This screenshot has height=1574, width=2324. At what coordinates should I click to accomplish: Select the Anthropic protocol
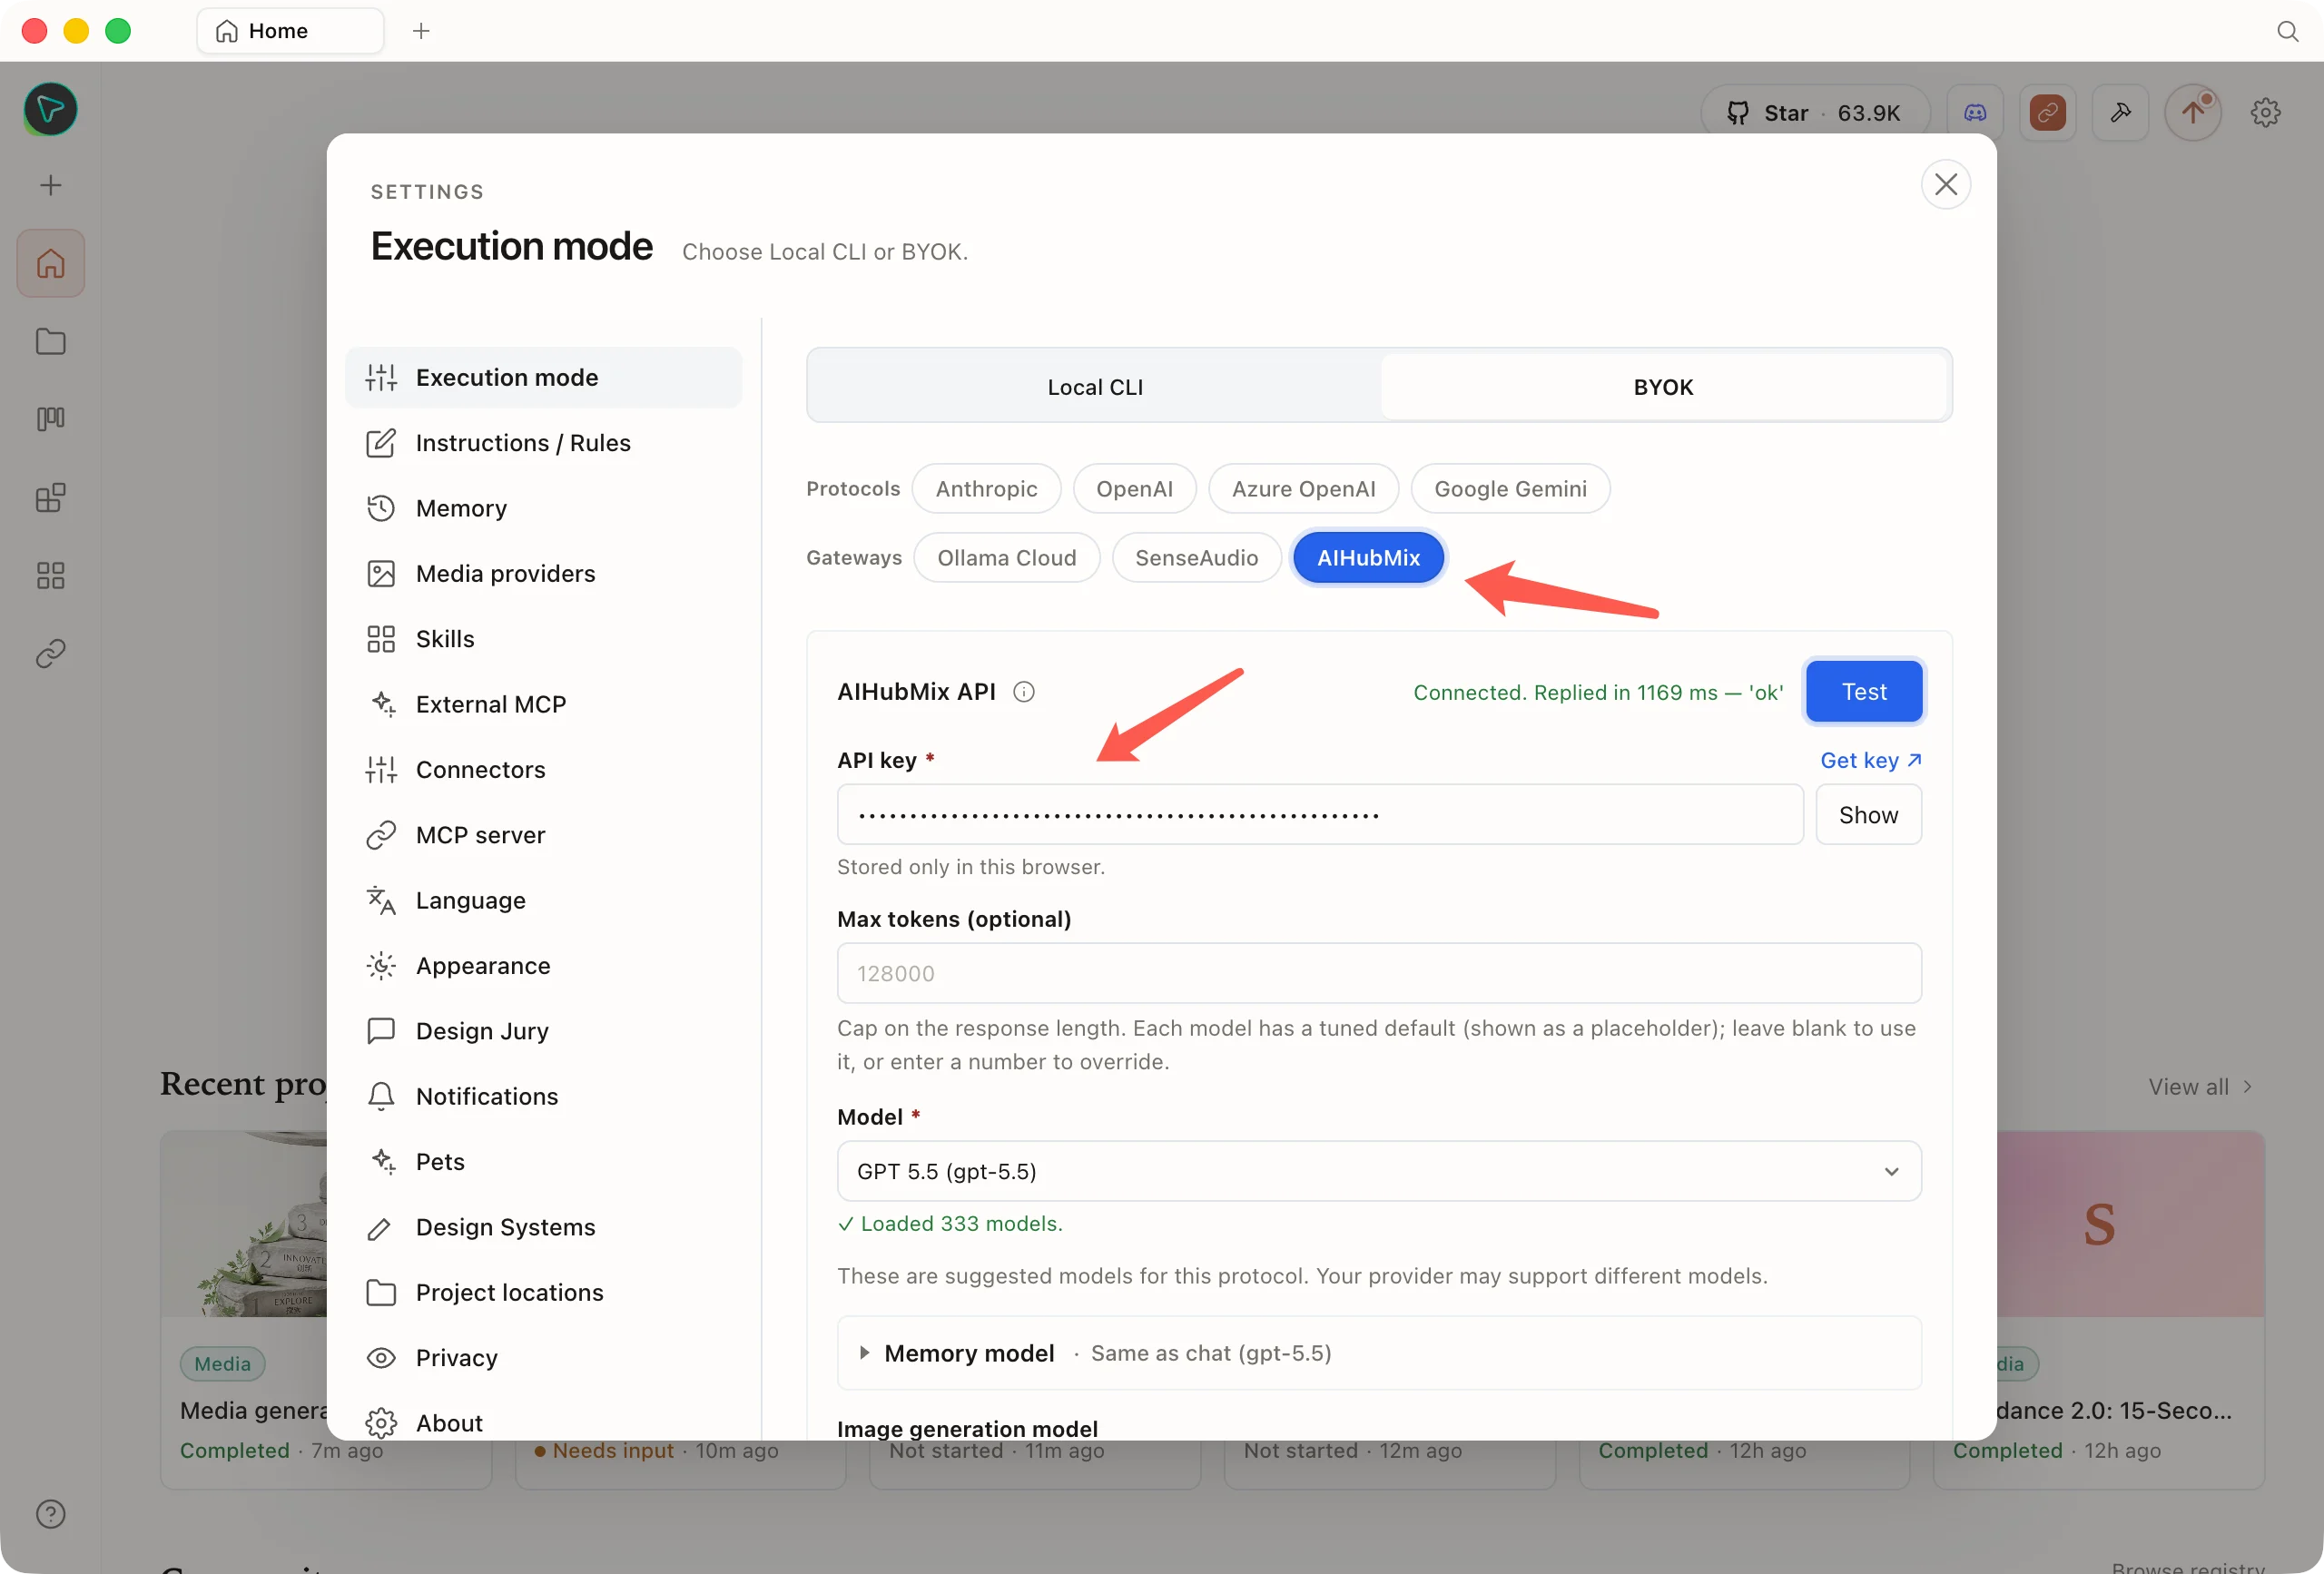(986, 489)
